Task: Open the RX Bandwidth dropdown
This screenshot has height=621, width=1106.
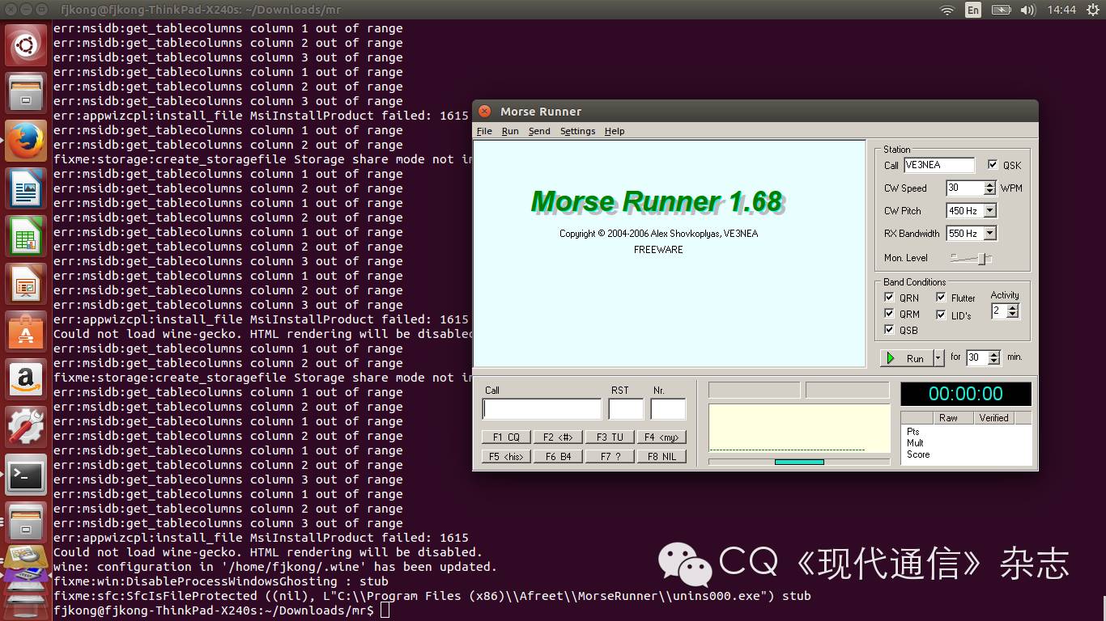Action: (x=989, y=234)
